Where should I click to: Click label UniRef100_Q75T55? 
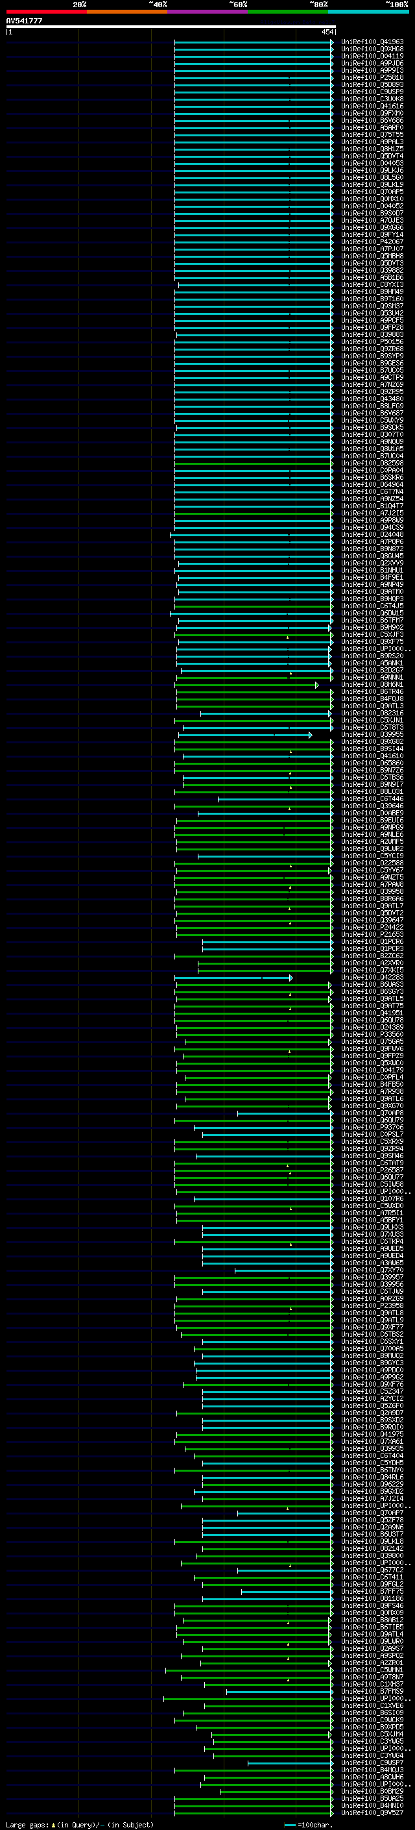[372, 135]
